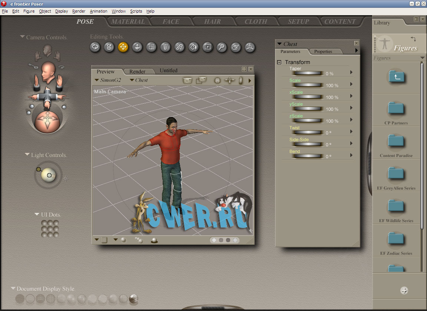Activate the Chain Break tool
Screen dimensions: 427x311
click(179, 47)
